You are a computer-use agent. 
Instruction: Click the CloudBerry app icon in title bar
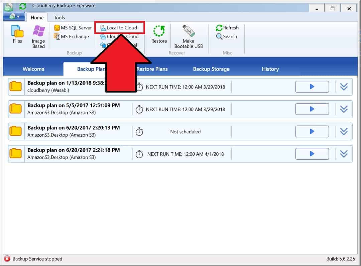[x=9, y=6]
